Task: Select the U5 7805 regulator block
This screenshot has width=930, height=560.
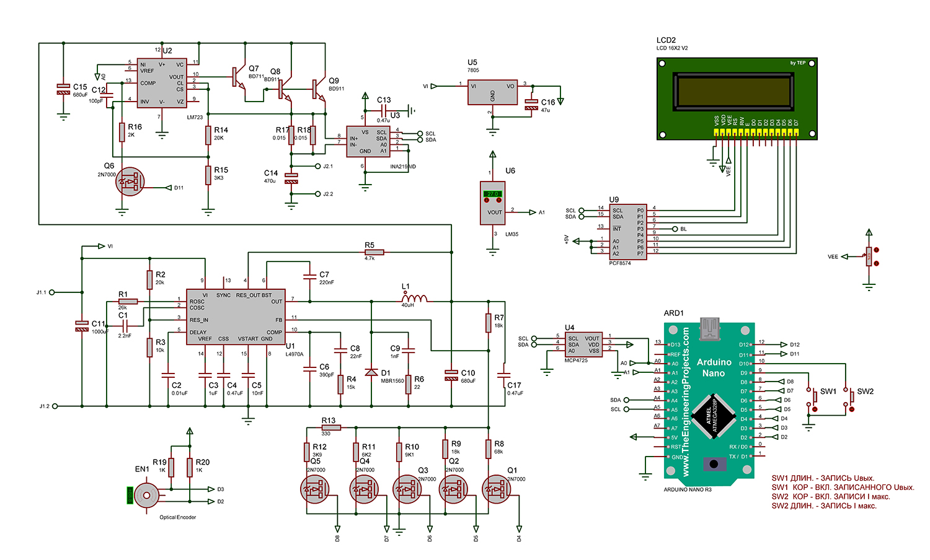Action: (x=492, y=92)
